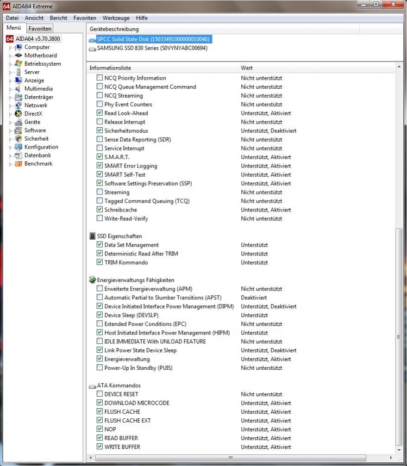
Task: Click the Anzeige monitor icon
Action: [x=19, y=81]
